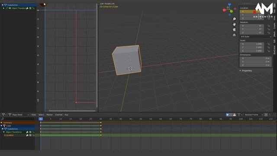Click the blue Z axis on navigation gizmo
Screen dimensions: 277x156
click(x=229, y=4)
